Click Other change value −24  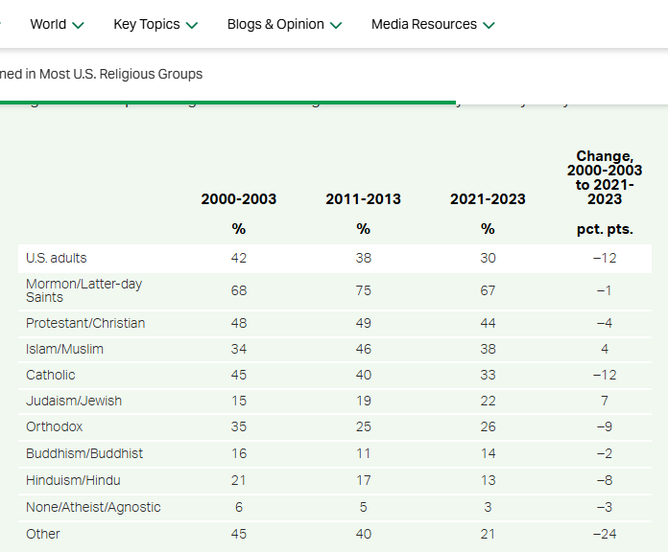tap(605, 534)
